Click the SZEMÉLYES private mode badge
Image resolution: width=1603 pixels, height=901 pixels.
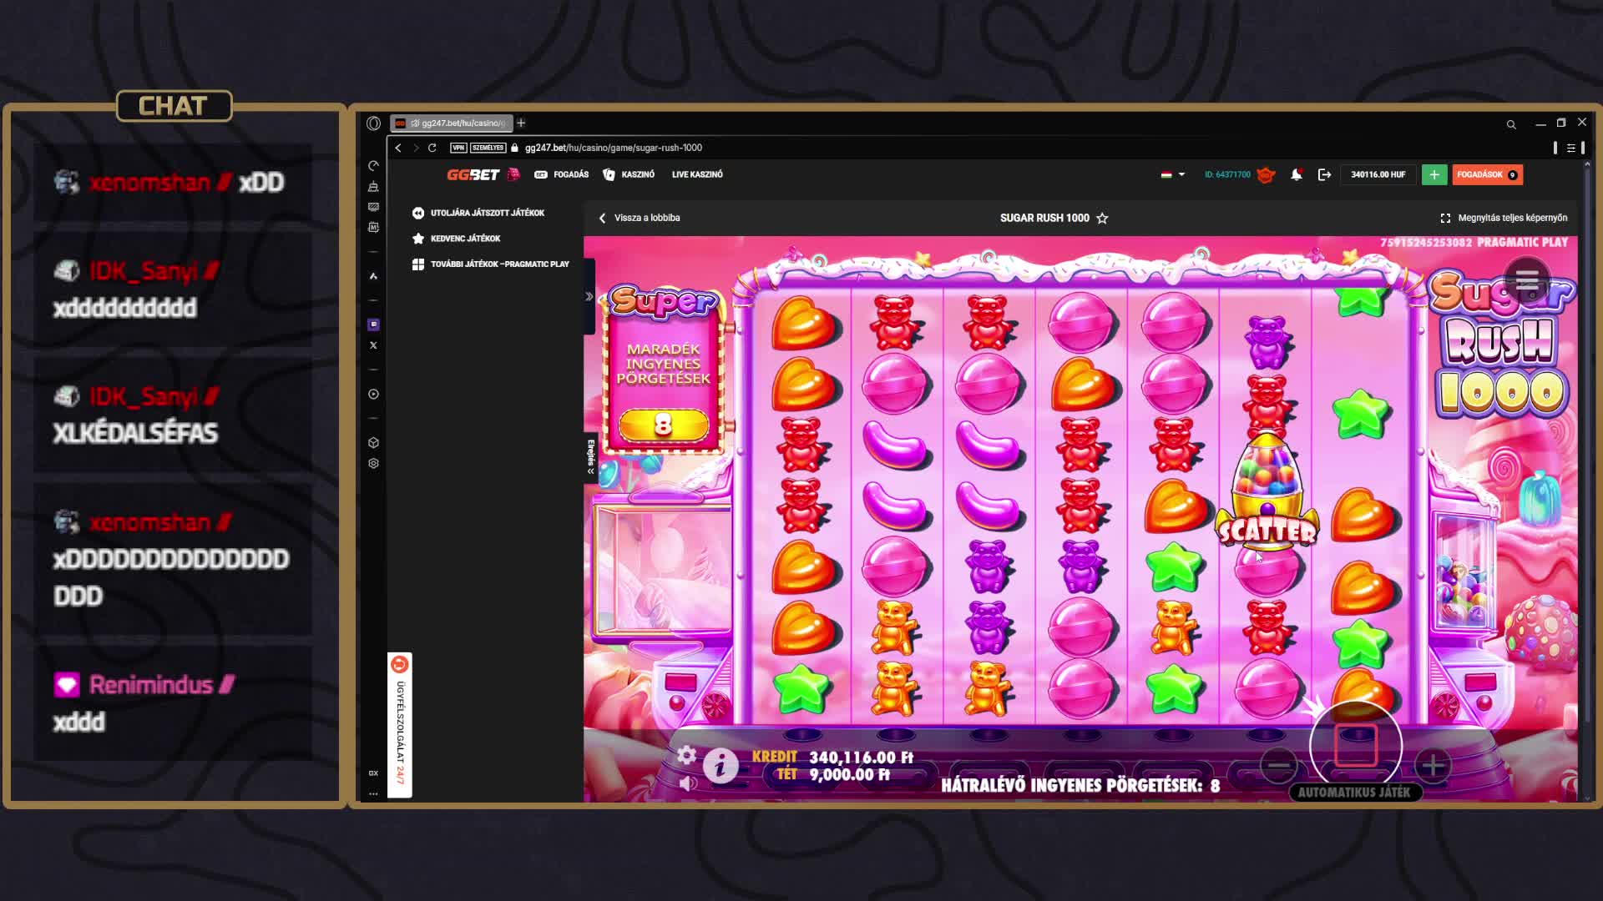(x=488, y=148)
